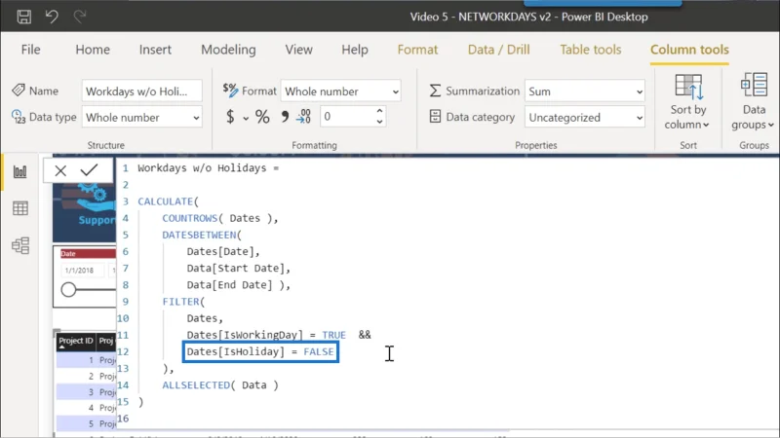Click FILTER on formula line 9
The height and width of the screenshot is (438, 780).
180,302
